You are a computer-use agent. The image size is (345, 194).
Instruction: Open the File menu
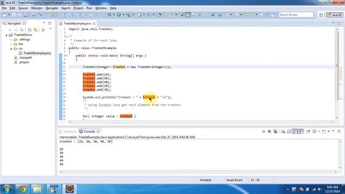pos(4,8)
